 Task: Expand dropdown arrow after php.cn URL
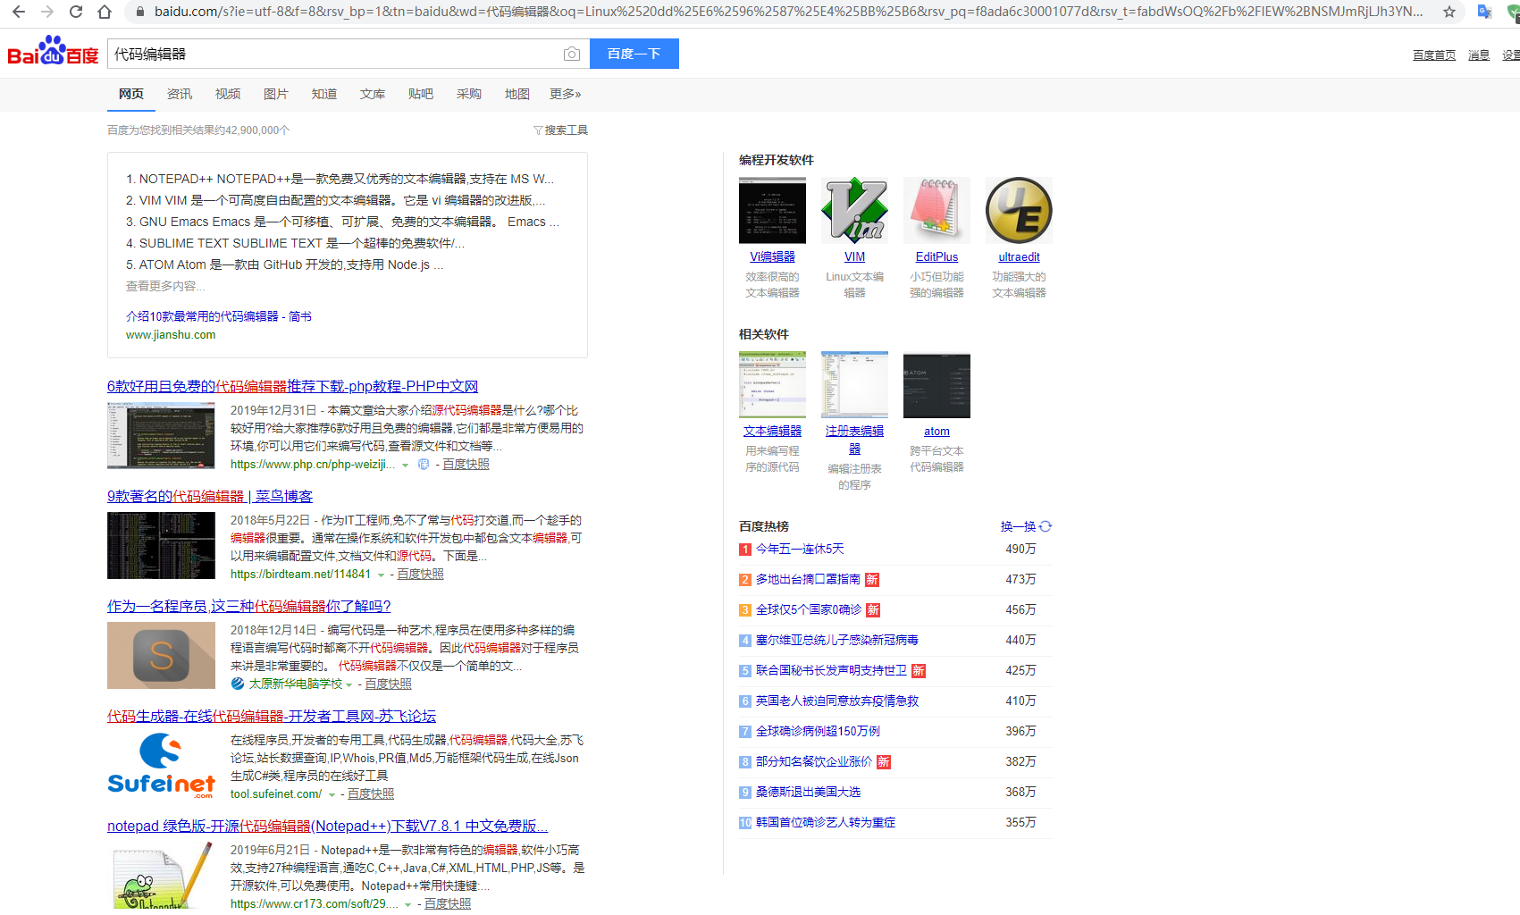(x=405, y=466)
